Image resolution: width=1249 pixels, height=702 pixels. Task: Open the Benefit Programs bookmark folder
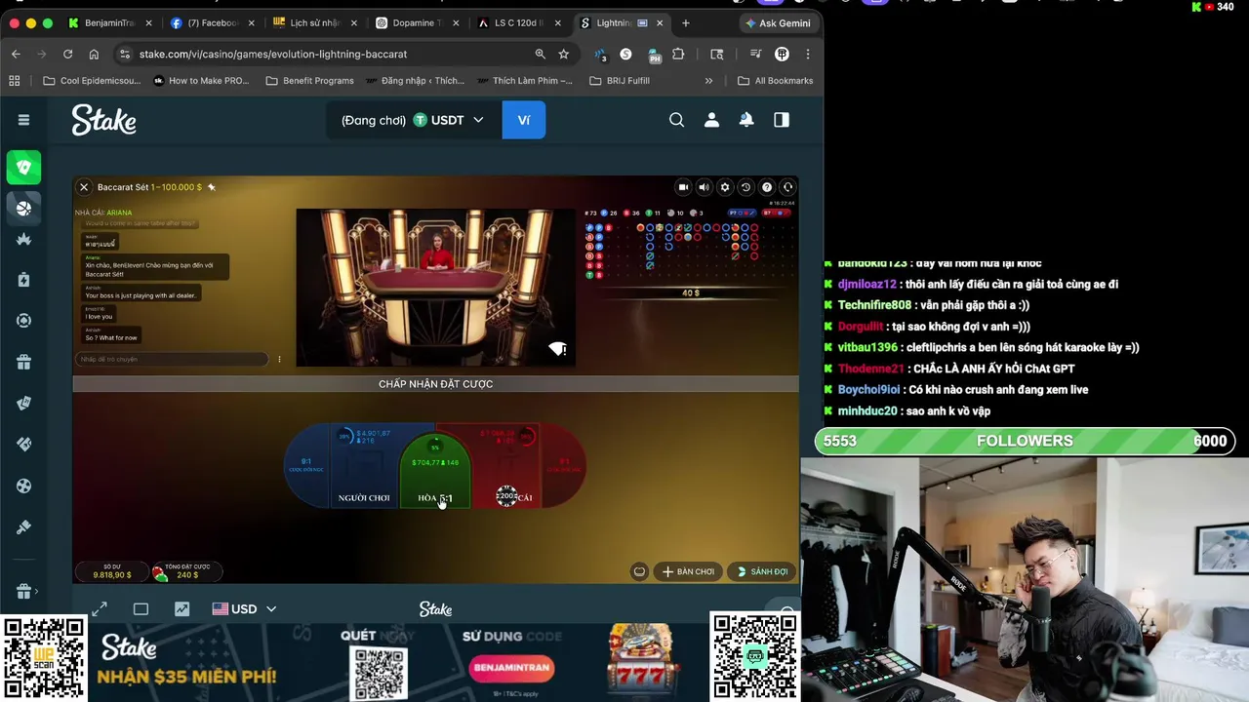pos(309,81)
